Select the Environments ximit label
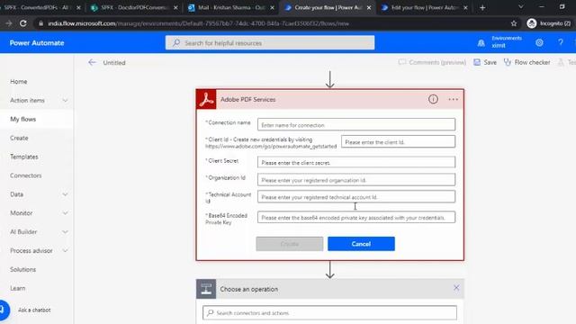576x324 pixels. (506, 42)
